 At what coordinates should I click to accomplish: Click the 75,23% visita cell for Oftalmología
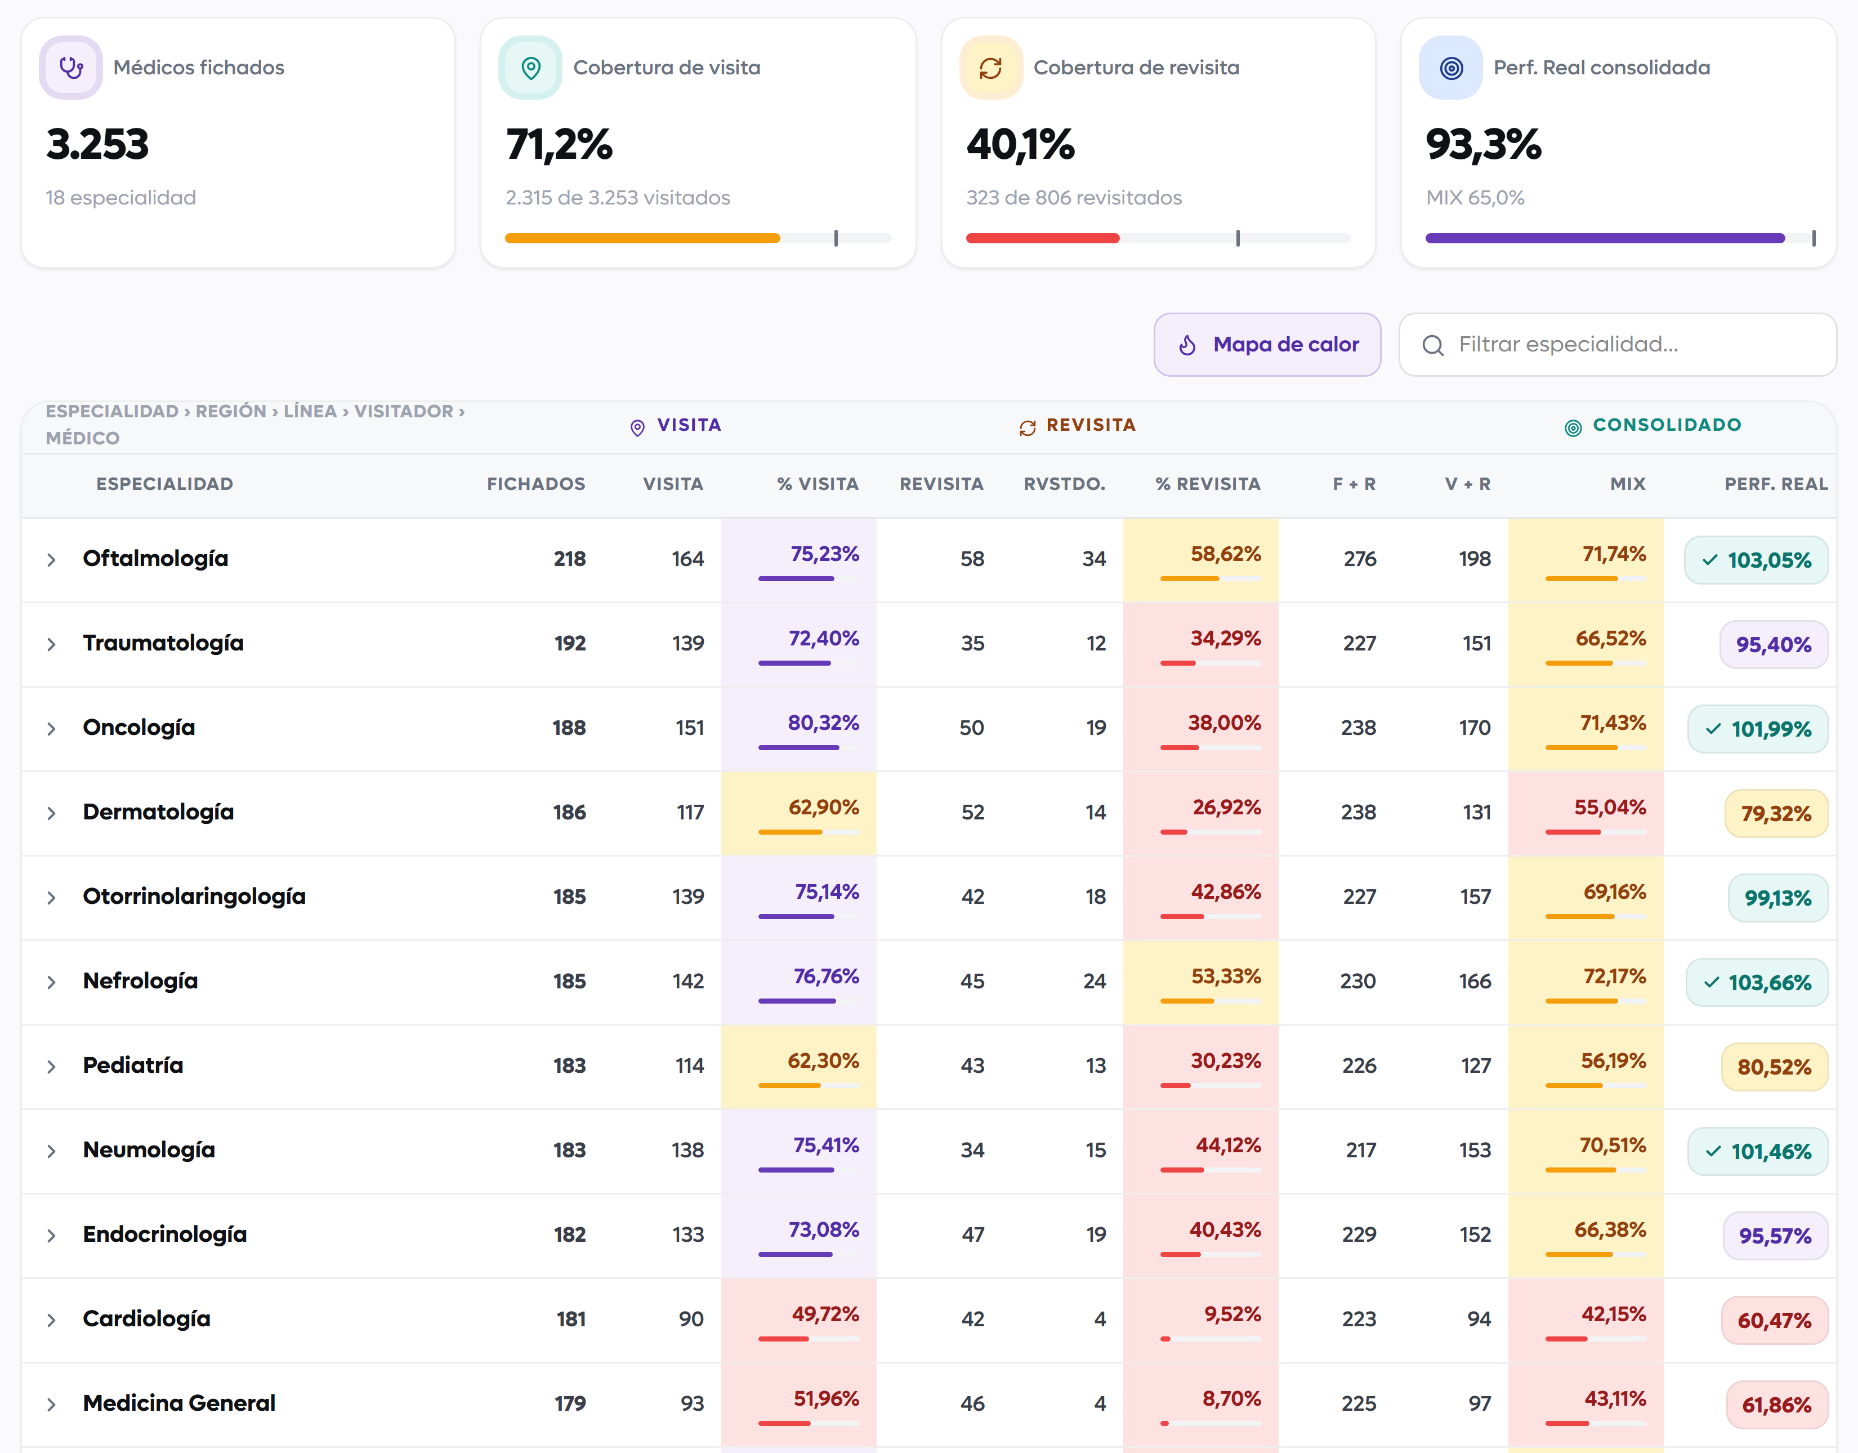(799, 560)
